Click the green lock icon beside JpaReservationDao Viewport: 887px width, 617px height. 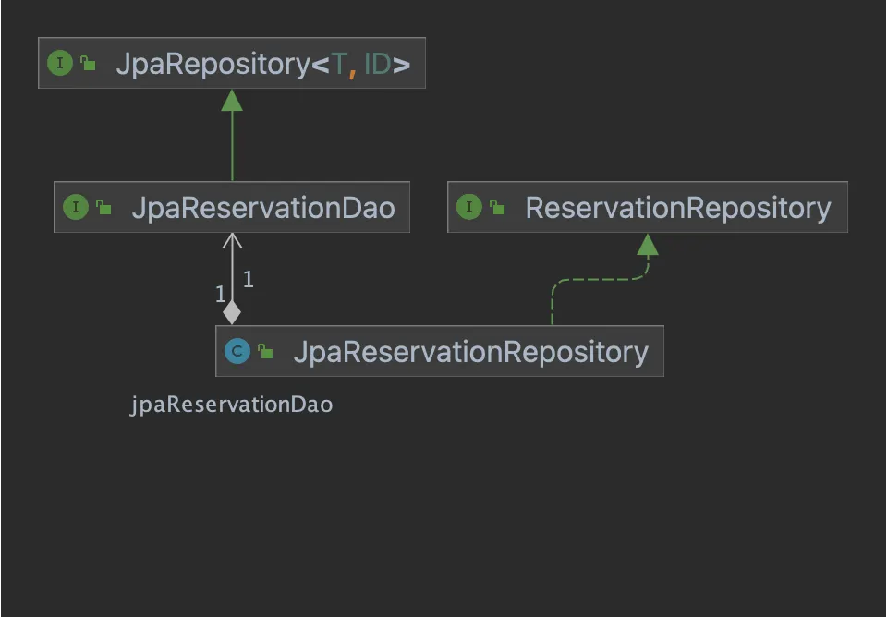pos(103,208)
